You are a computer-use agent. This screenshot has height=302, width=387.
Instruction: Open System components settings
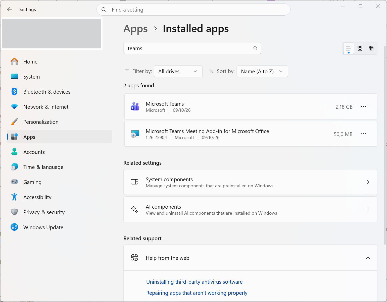coord(250,182)
